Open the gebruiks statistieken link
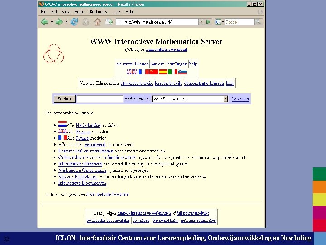This screenshot has width=326, height=245. [199, 220]
